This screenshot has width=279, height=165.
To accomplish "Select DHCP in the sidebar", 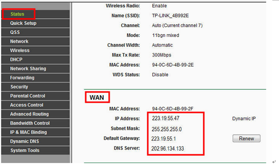I will tap(16, 60).
